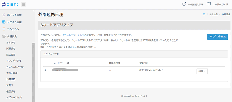The width and height of the screenshot is (232, 102).
Task: Open the こちら API documentation link
Action: 73,47
